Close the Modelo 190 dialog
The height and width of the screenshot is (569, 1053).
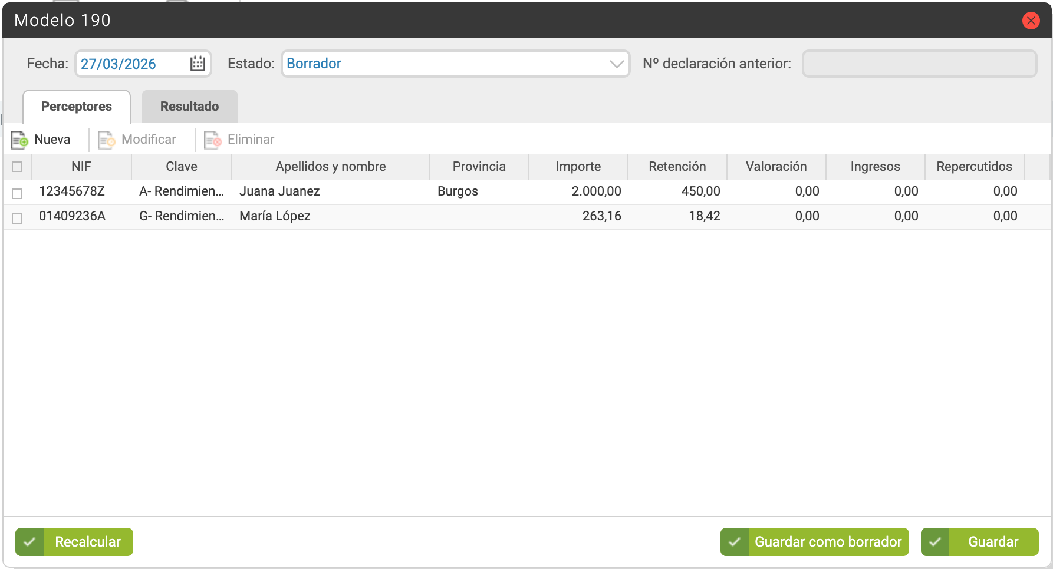(1031, 21)
